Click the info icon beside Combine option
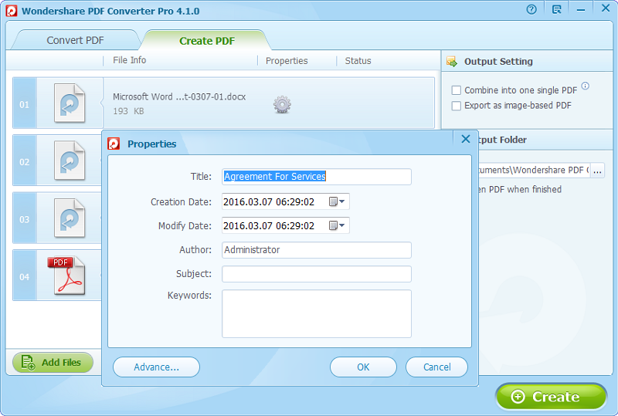This screenshot has height=416, width=618. [x=586, y=86]
